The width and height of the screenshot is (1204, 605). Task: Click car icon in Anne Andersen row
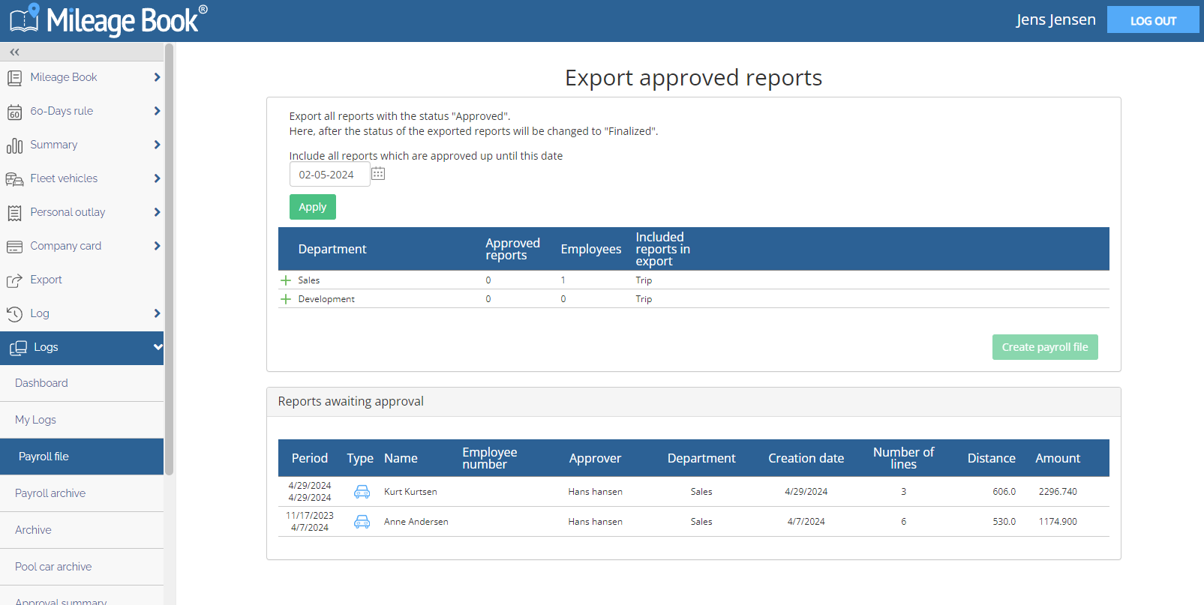tap(362, 522)
